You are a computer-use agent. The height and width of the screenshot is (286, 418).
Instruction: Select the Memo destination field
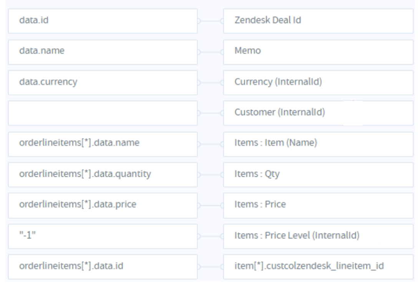tap(318, 52)
